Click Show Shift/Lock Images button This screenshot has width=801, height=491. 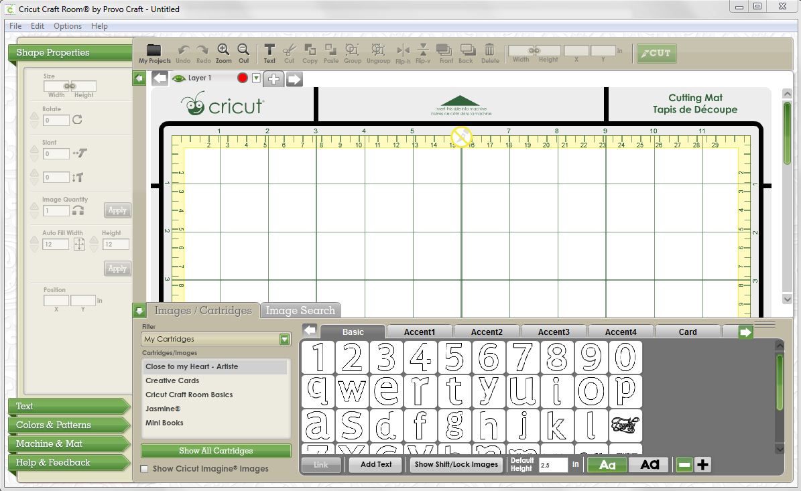tap(456, 464)
